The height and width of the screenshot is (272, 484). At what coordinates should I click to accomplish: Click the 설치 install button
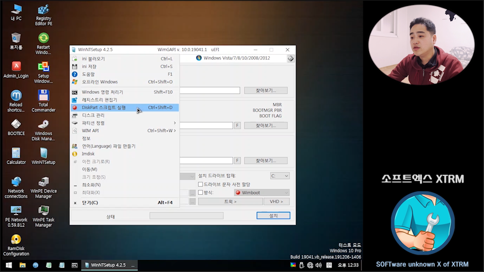click(x=274, y=216)
